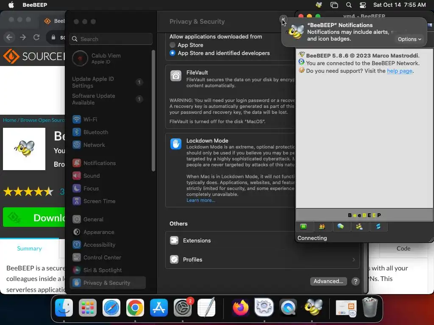Image resolution: width=434 pixels, height=325 pixels.
Task: Click the green Download button on SourceForge
Action: click(34, 218)
